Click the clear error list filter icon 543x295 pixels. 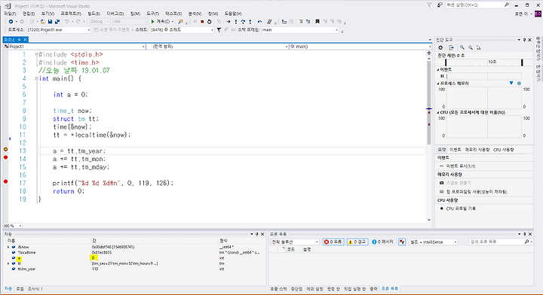click(x=402, y=242)
